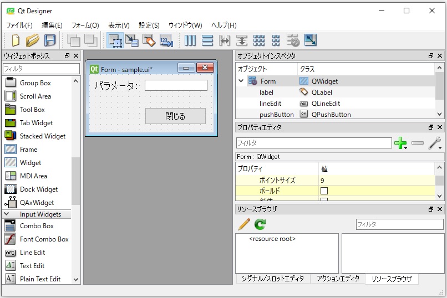Toggle the ボールド property checkbox
The image size is (447, 298).
pyautogui.click(x=324, y=191)
